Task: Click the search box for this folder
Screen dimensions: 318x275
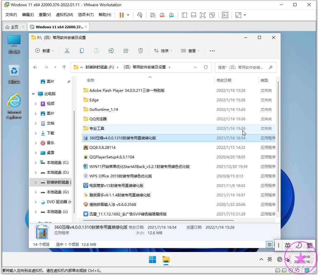Action: [x=246, y=67]
